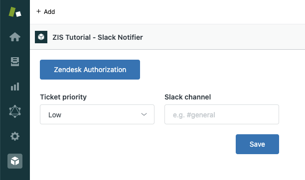305x180 pixels.
Task: Open the Reporting bar chart icon
Action: (15, 87)
